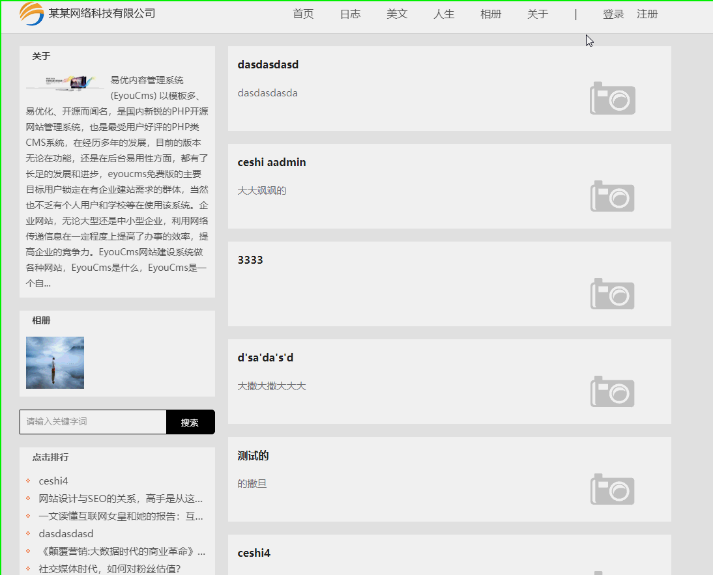713x575 pixels.
Task: Open the 日志 navigation item
Action: [x=350, y=14]
